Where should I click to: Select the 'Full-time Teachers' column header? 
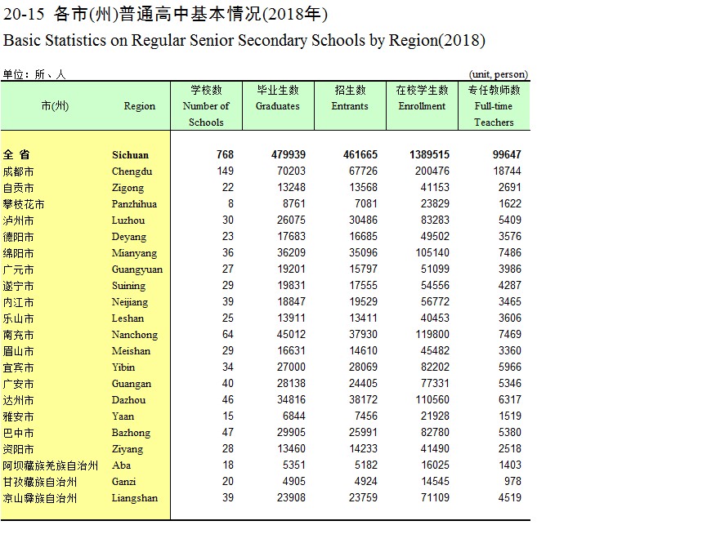[494, 106]
